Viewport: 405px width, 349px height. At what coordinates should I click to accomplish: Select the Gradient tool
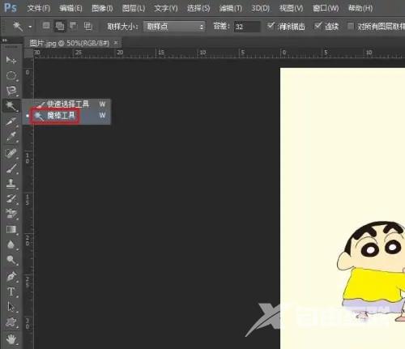[11, 230]
